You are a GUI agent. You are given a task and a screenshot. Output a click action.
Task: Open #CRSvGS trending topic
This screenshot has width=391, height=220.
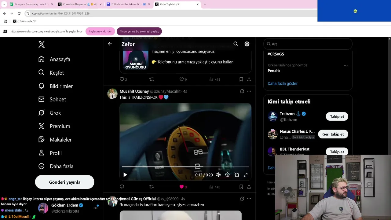[x=276, y=54]
